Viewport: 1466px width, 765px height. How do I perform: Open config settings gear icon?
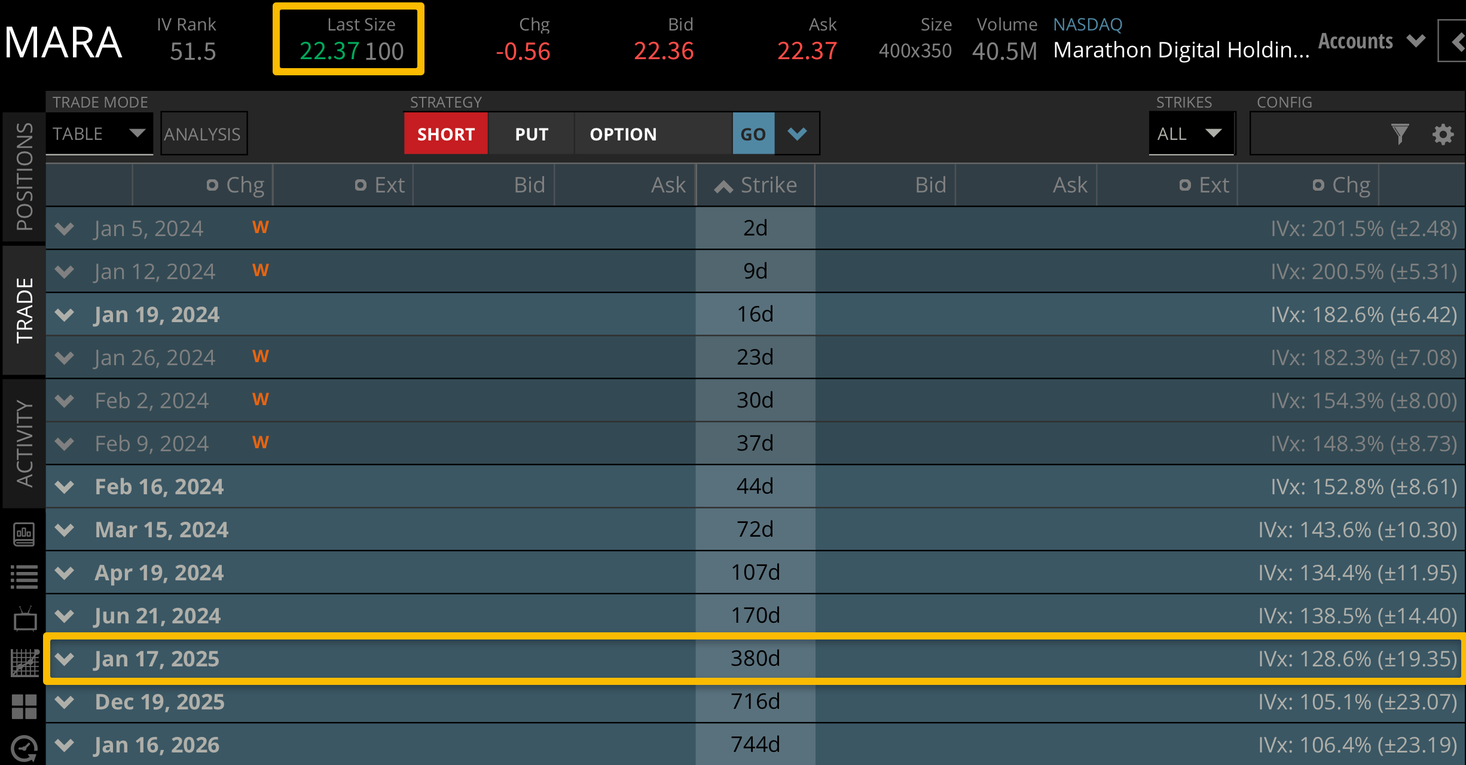(1443, 134)
